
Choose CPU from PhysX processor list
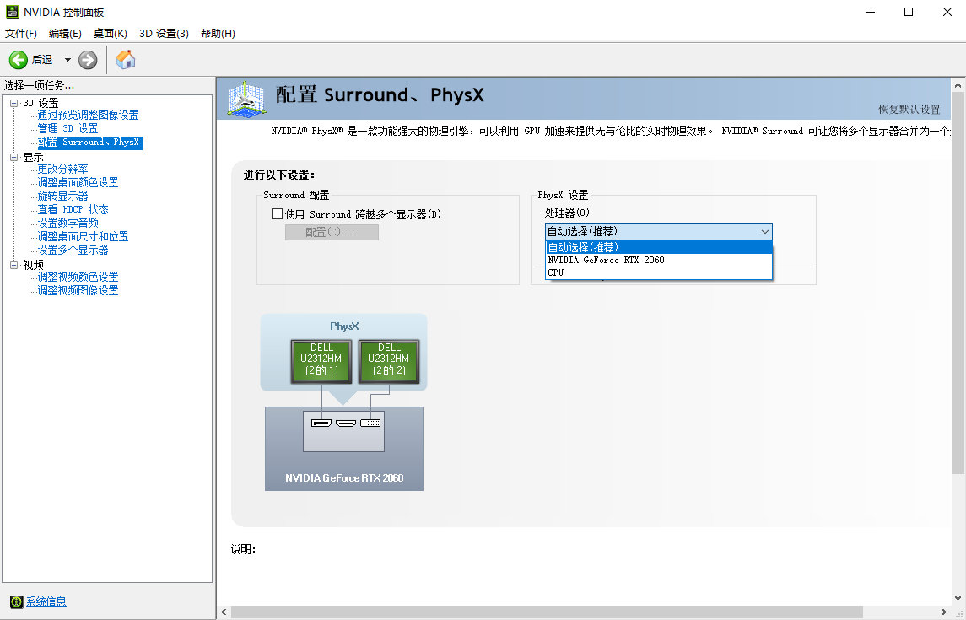[659, 272]
